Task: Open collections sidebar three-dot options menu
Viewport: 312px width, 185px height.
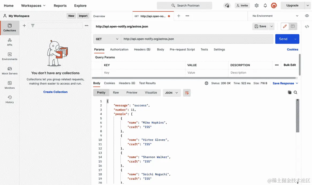Action: [x=86, y=25]
